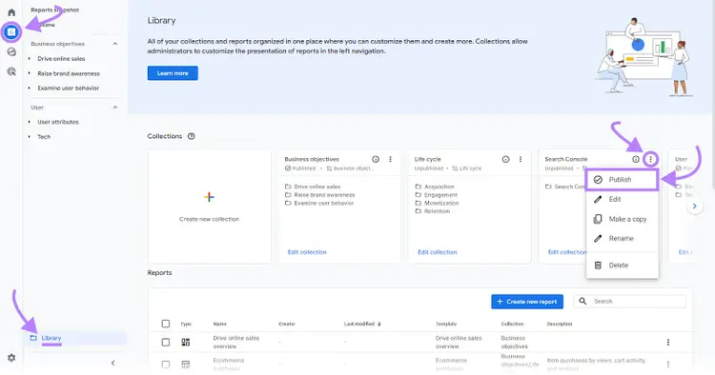Choose Publish in the context menu

tap(622, 180)
